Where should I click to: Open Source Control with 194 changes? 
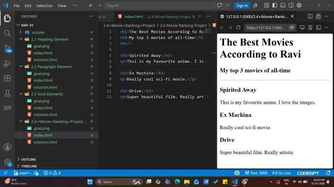[7, 48]
